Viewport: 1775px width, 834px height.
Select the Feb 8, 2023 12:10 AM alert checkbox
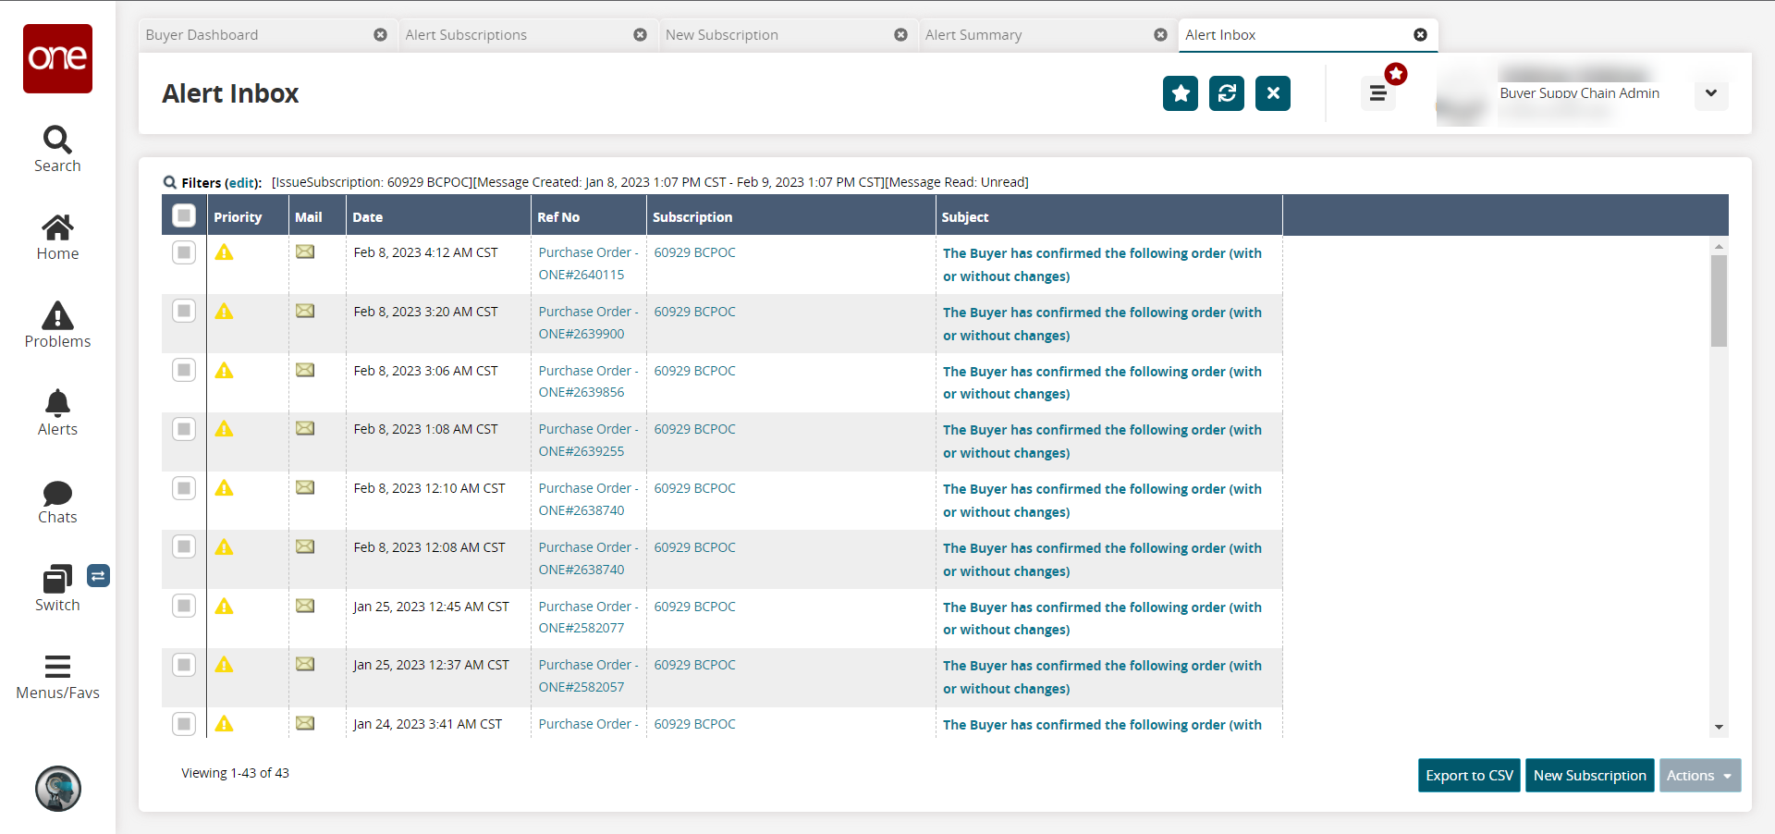coord(184,488)
